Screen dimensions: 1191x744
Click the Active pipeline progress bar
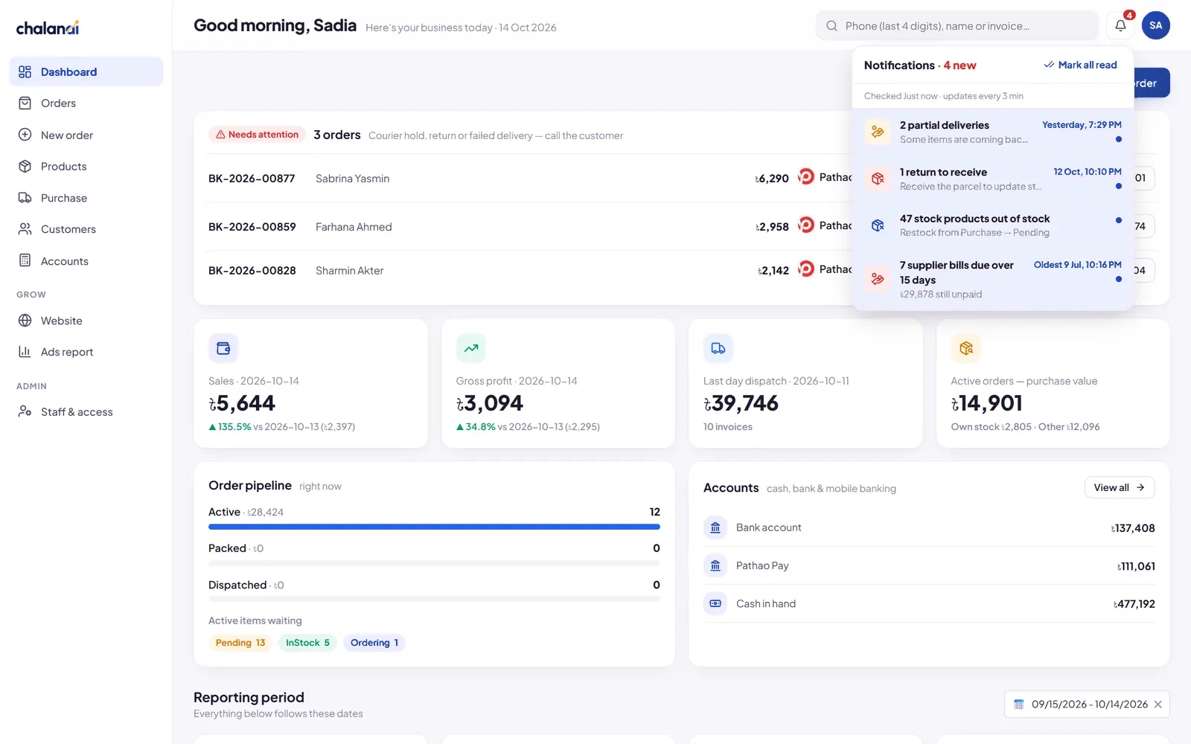[x=434, y=527]
